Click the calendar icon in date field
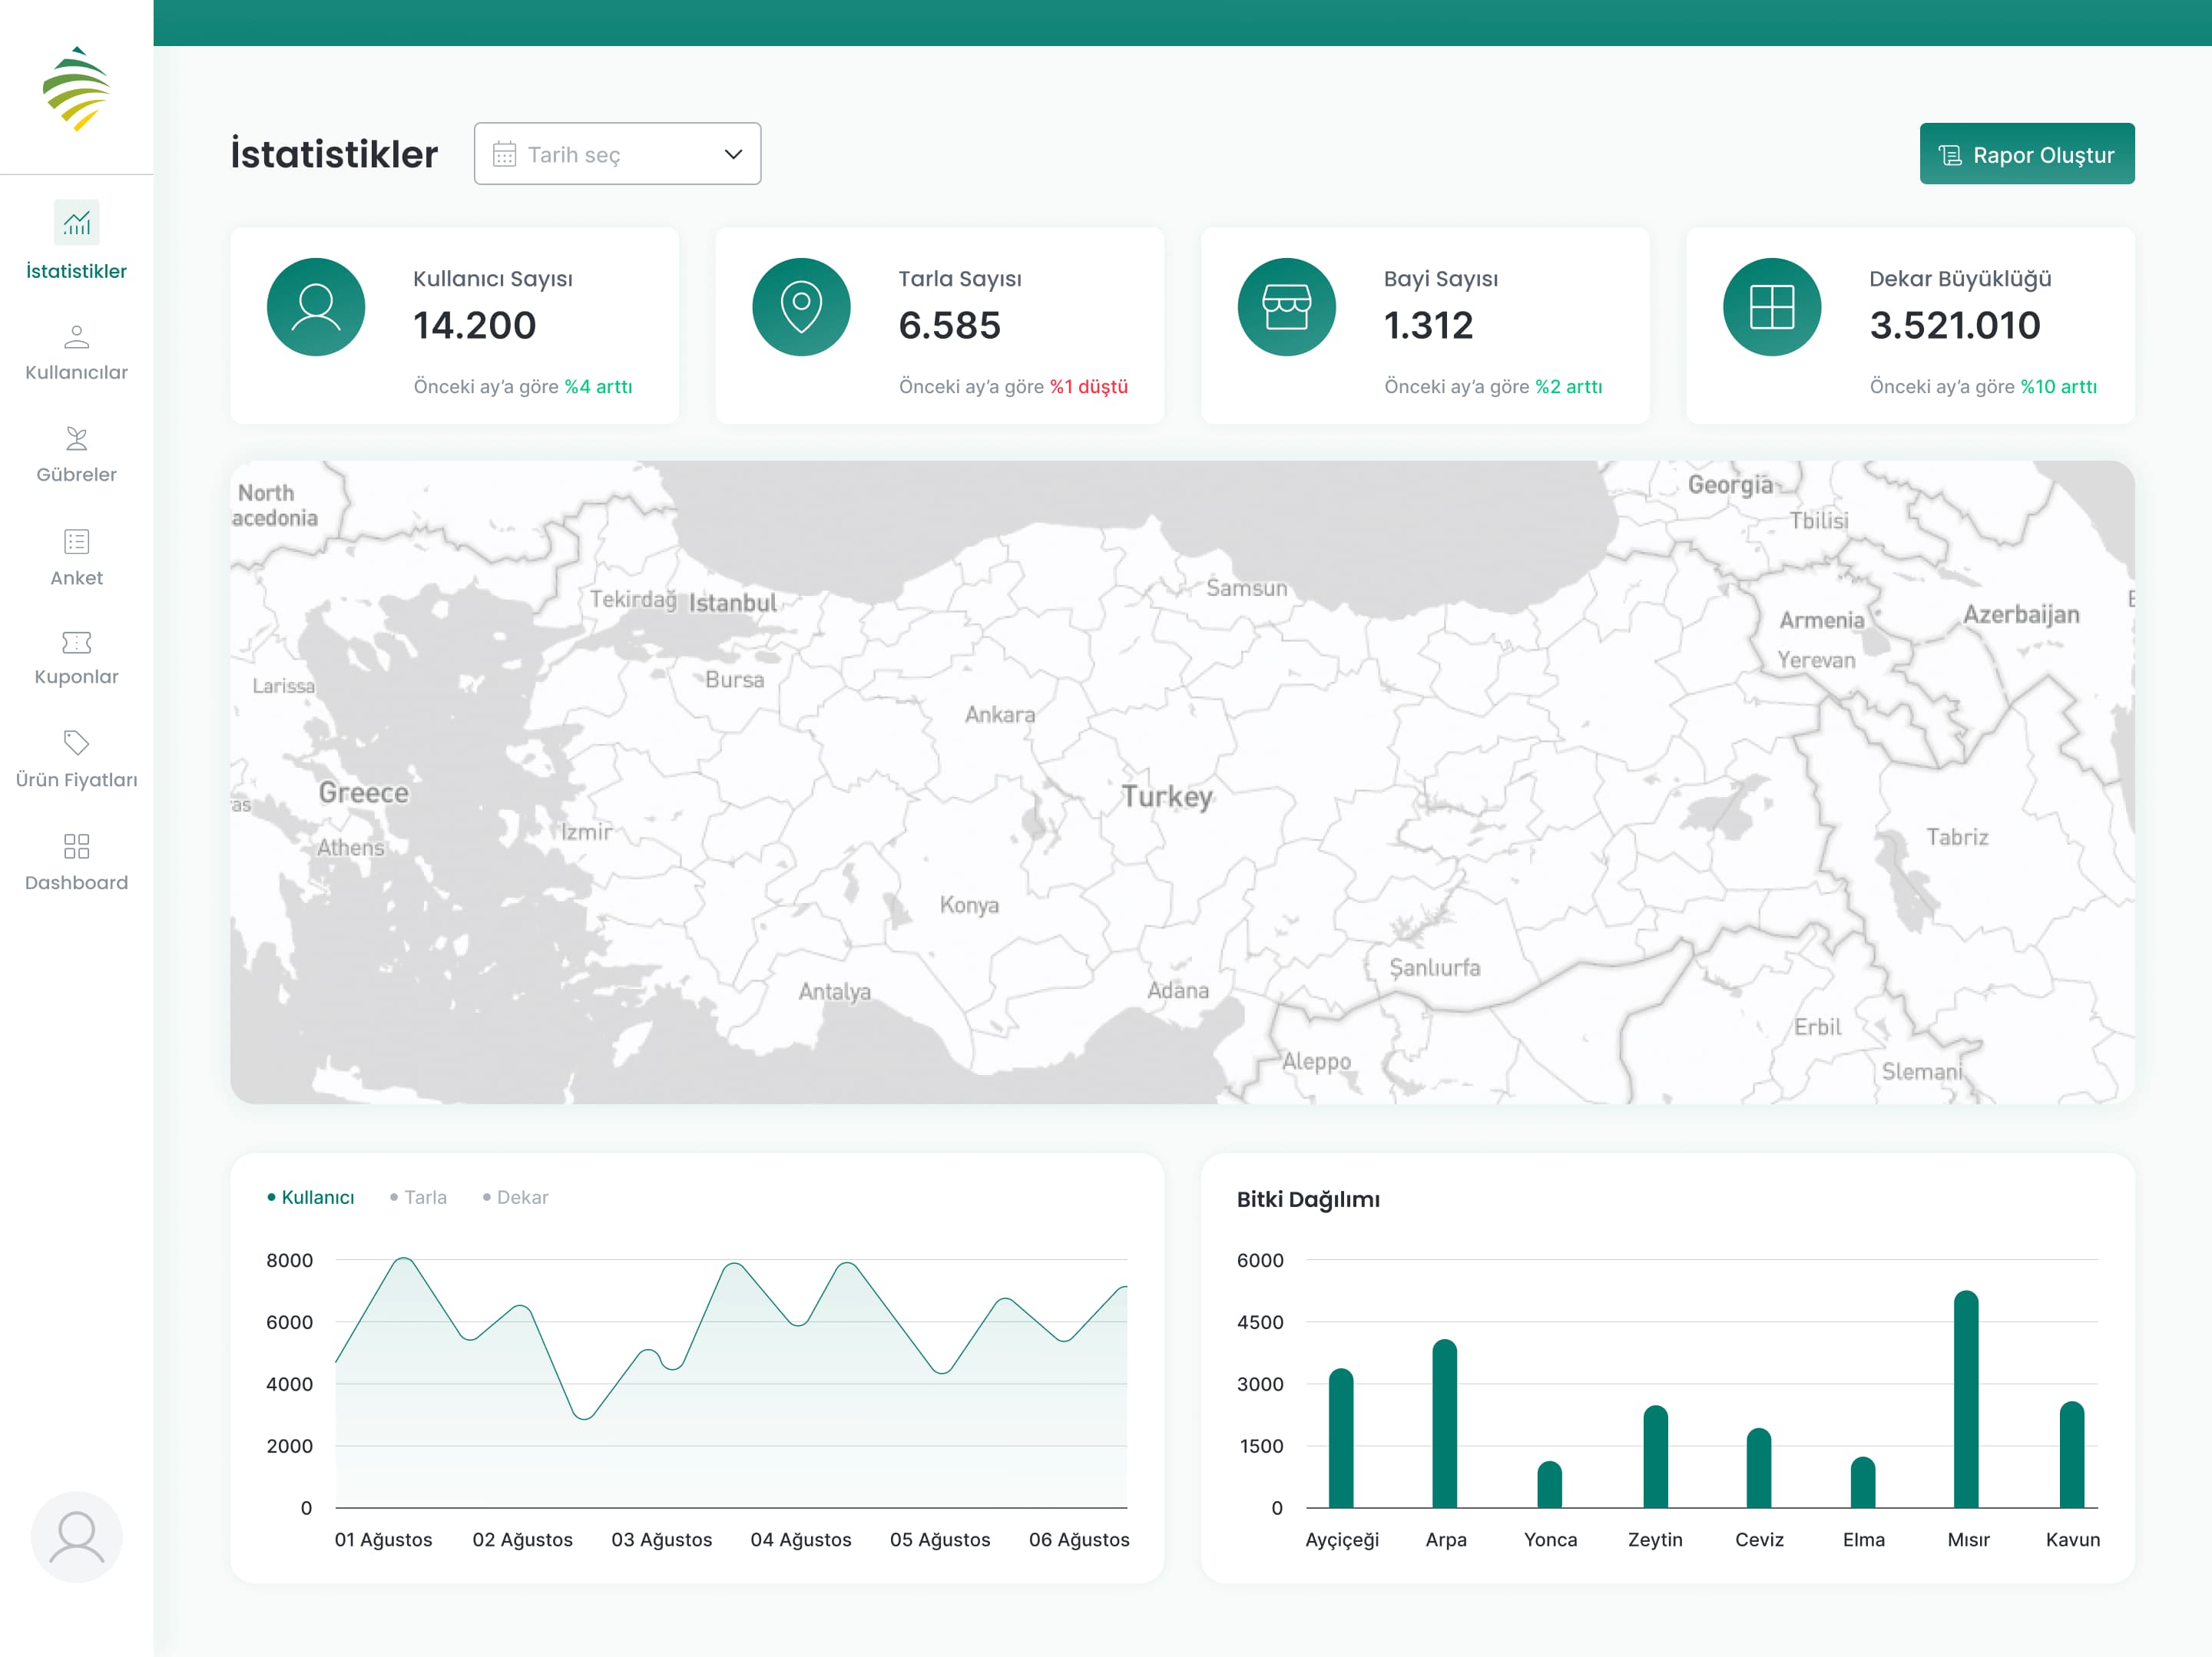The image size is (2212, 1657). coord(504,154)
